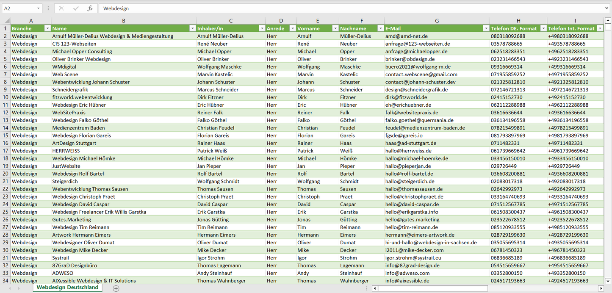Click into the formula bar showing Webdesign
612x293 pixels.
(x=339, y=8)
